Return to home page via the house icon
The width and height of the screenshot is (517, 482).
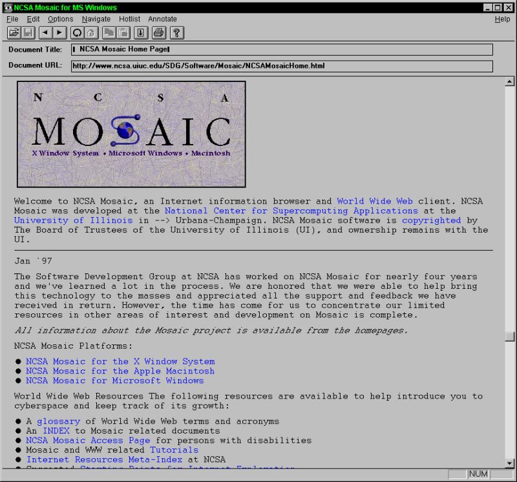click(x=90, y=33)
